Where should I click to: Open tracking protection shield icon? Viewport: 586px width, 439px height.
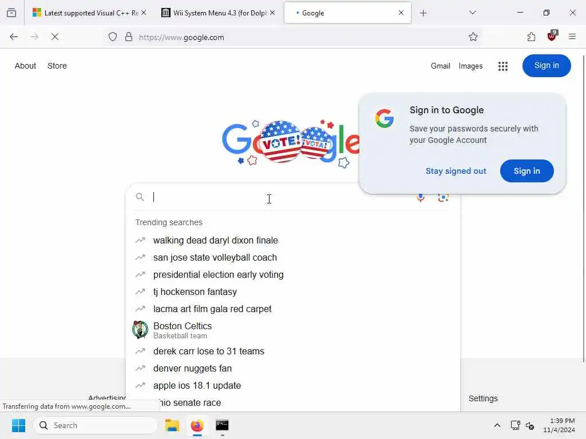[113, 37]
